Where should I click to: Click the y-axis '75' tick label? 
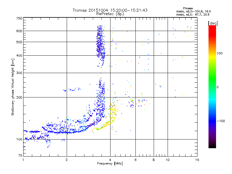click(20, 155)
